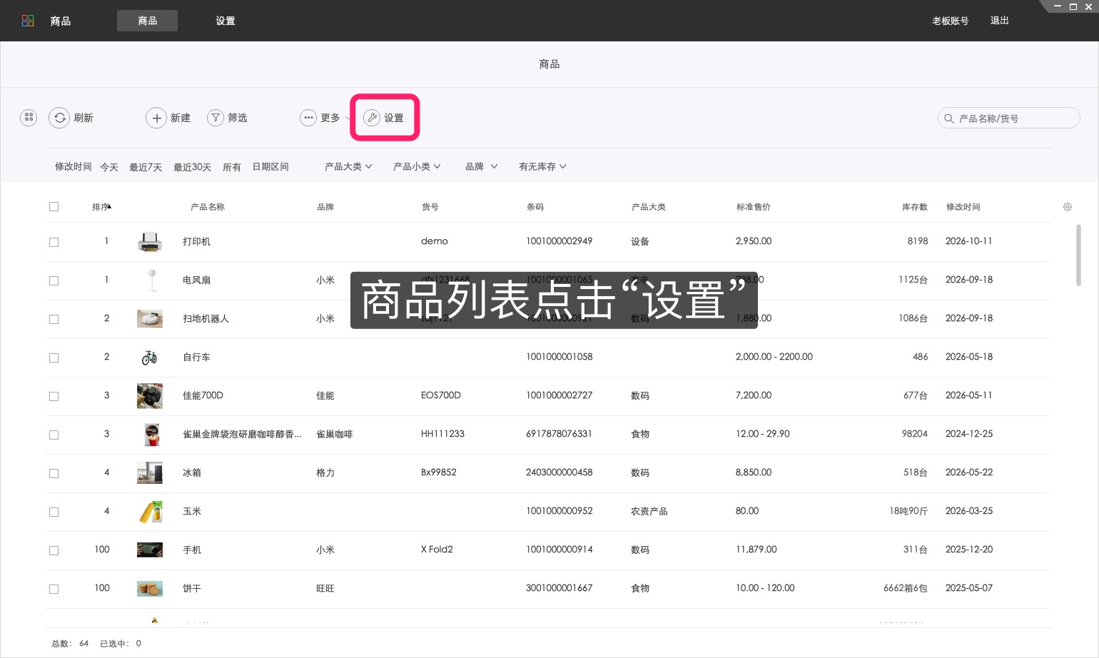Image resolution: width=1099 pixels, height=658 pixels.
Task: Filter by 最近7天
Action: pyautogui.click(x=146, y=167)
